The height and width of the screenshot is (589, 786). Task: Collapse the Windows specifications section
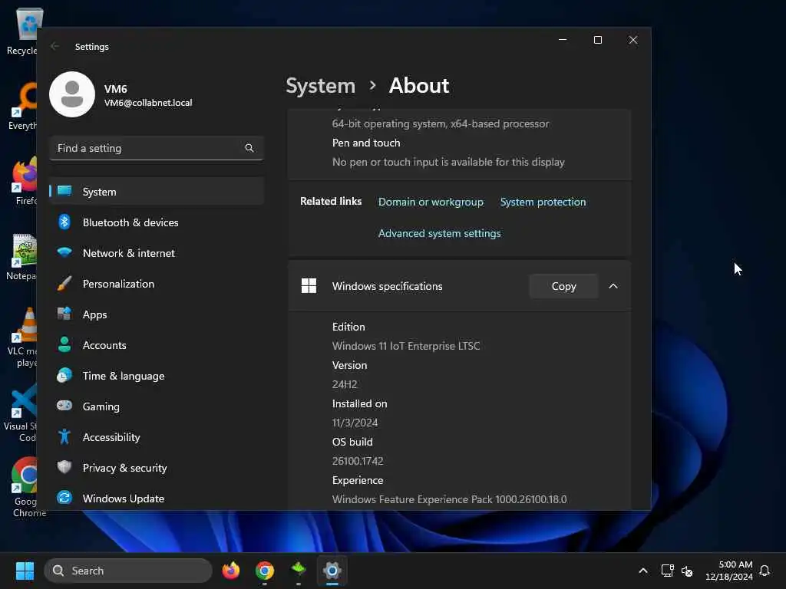pyautogui.click(x=613, y=286)
